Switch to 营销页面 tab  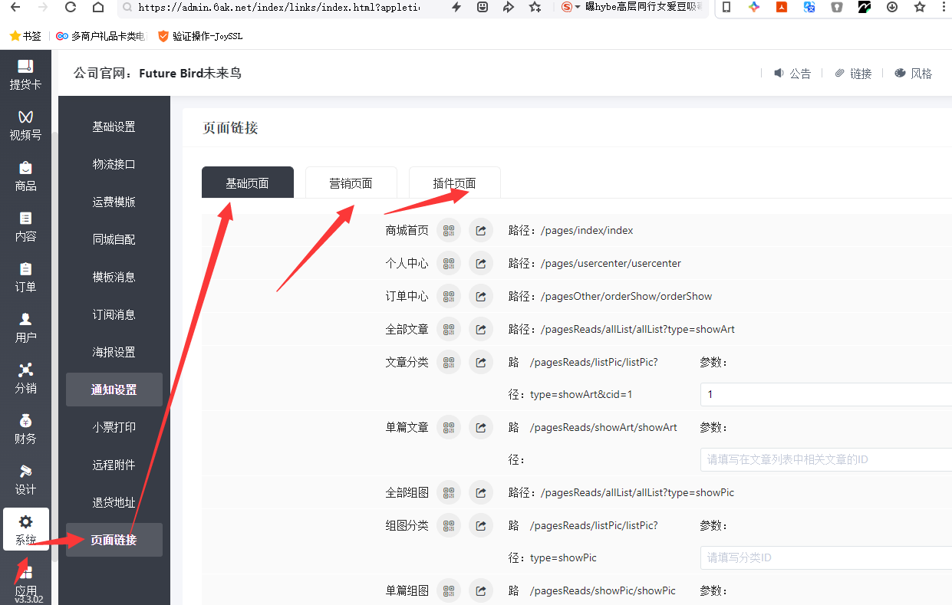coord(351,183)
